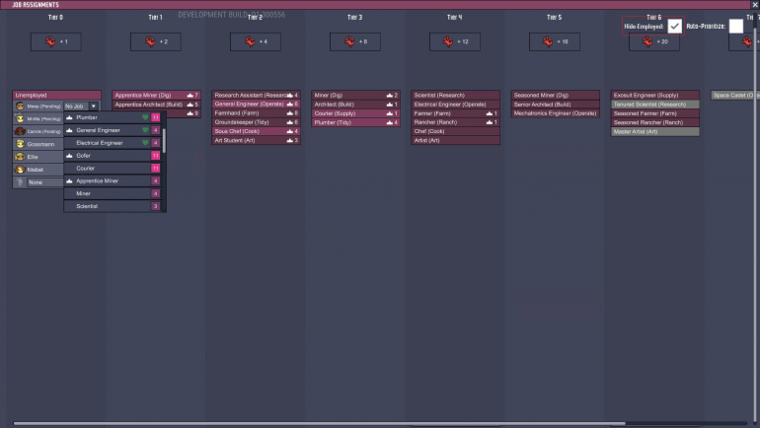Click Nisbet's duplicant portrait icon
760x428 pixels.
pyautogui.click(x=21, y=170)
